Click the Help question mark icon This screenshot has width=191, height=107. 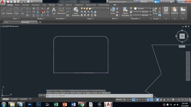point(171,2)
